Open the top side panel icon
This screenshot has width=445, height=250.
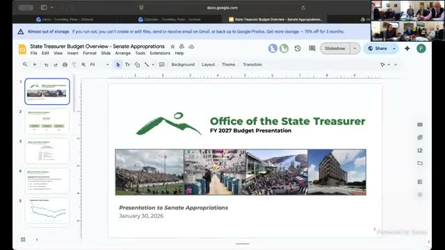[420, 125]
